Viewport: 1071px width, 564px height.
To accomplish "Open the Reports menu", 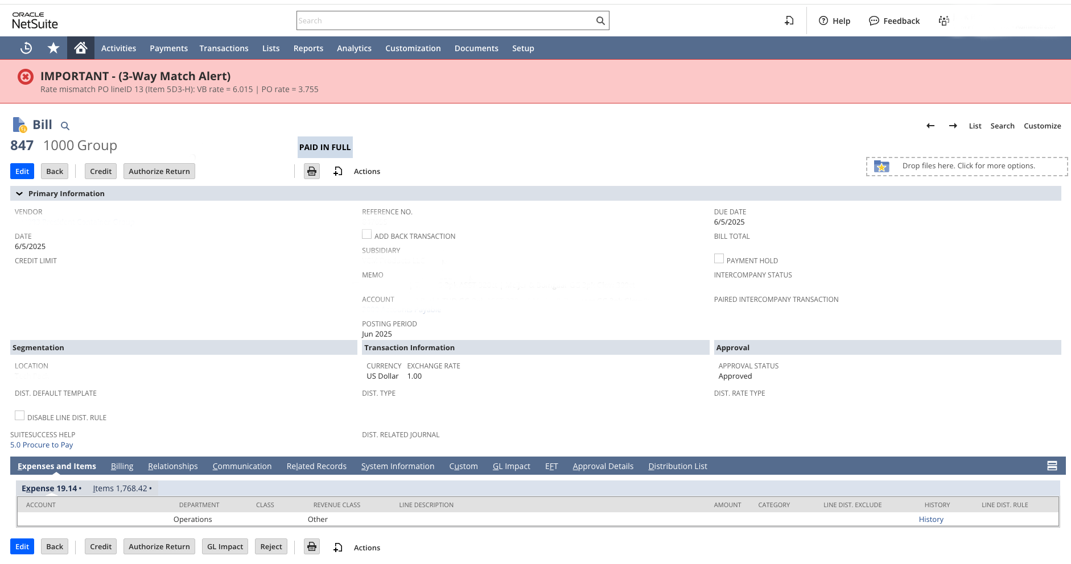I will [x=308, y=48].
